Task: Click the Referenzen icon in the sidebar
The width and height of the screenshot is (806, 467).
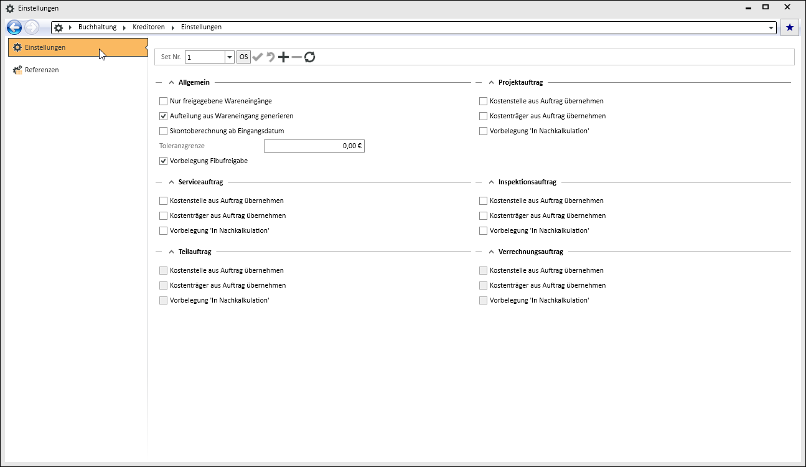Action: [x=17, y=70]
